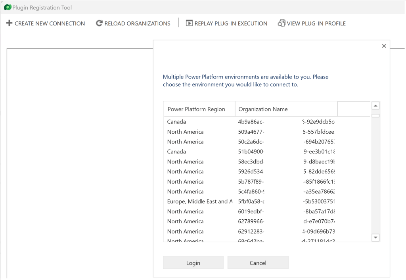Click the View Plug-in Profile icon

pos(282,23)
